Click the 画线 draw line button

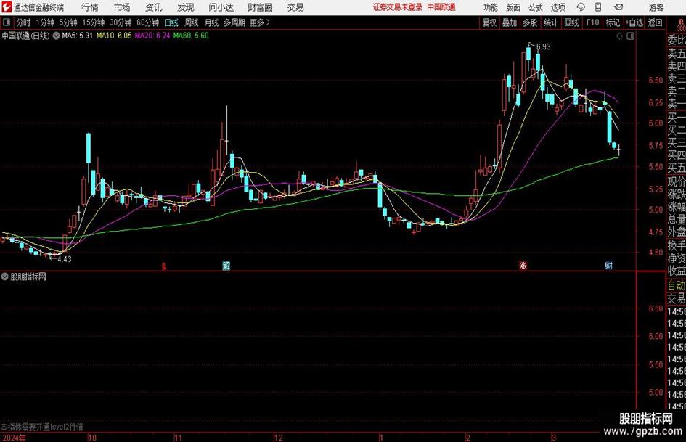[x=571, y=22]
